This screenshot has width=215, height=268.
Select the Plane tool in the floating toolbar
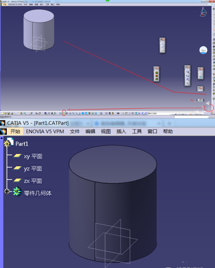(162, 50)
